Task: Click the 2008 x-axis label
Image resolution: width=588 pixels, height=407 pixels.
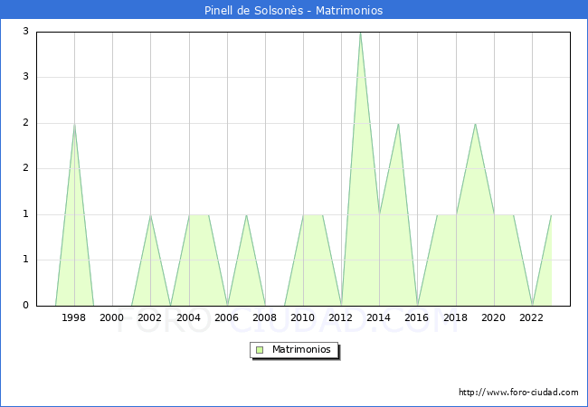Action: tap(265, 317)
